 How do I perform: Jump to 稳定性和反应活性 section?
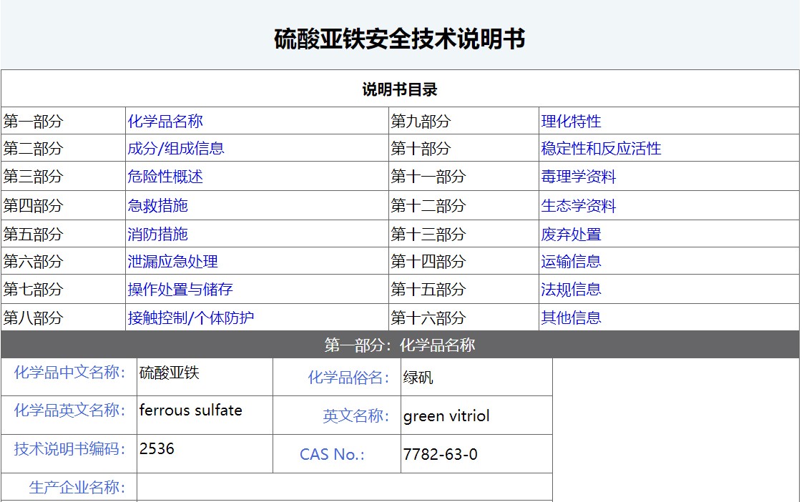pyautogui.click(x=601, y=149)
